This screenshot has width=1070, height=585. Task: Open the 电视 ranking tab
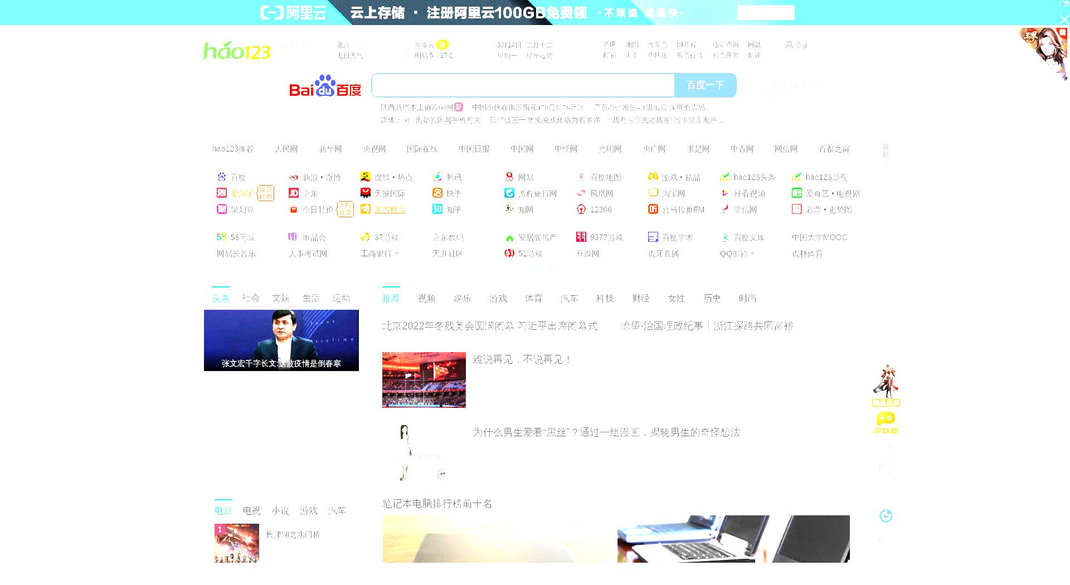(x=251, y=511)
